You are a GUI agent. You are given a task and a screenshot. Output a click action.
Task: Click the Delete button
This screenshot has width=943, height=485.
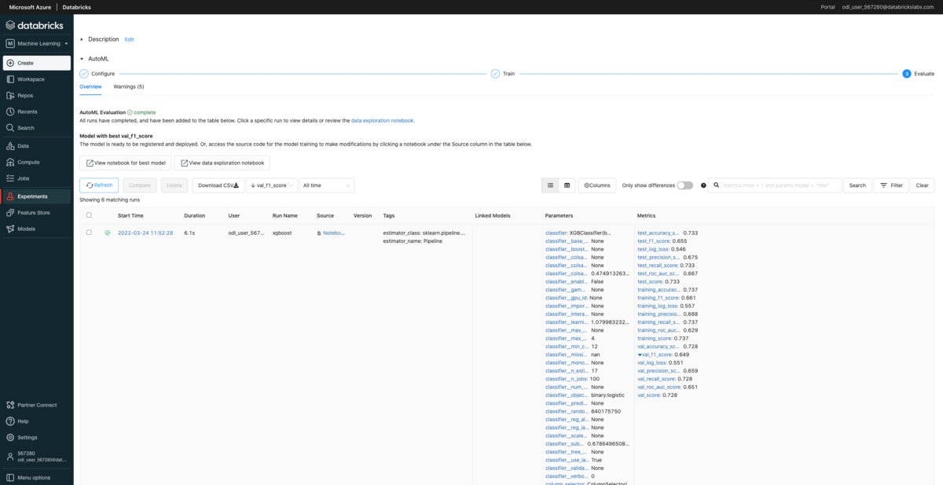pyautogui.click(x=174, y=186)
